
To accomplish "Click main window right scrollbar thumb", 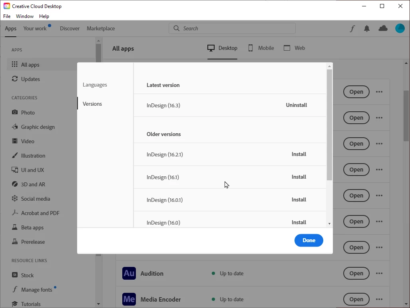I will click(406, 116).
